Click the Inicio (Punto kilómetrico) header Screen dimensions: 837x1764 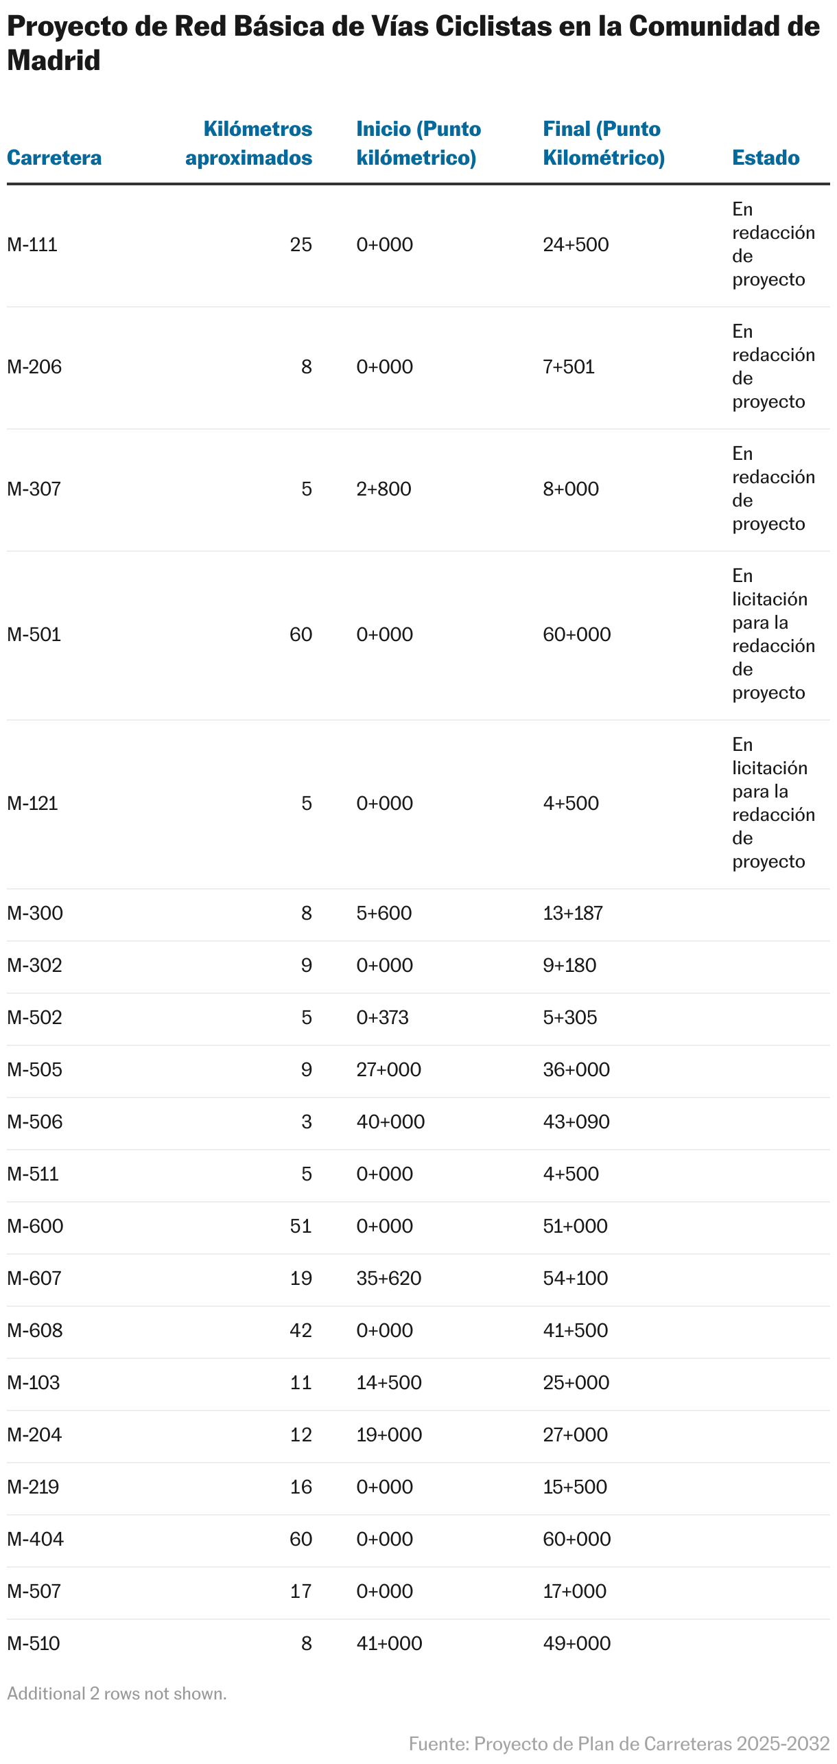tap(418, 143)
